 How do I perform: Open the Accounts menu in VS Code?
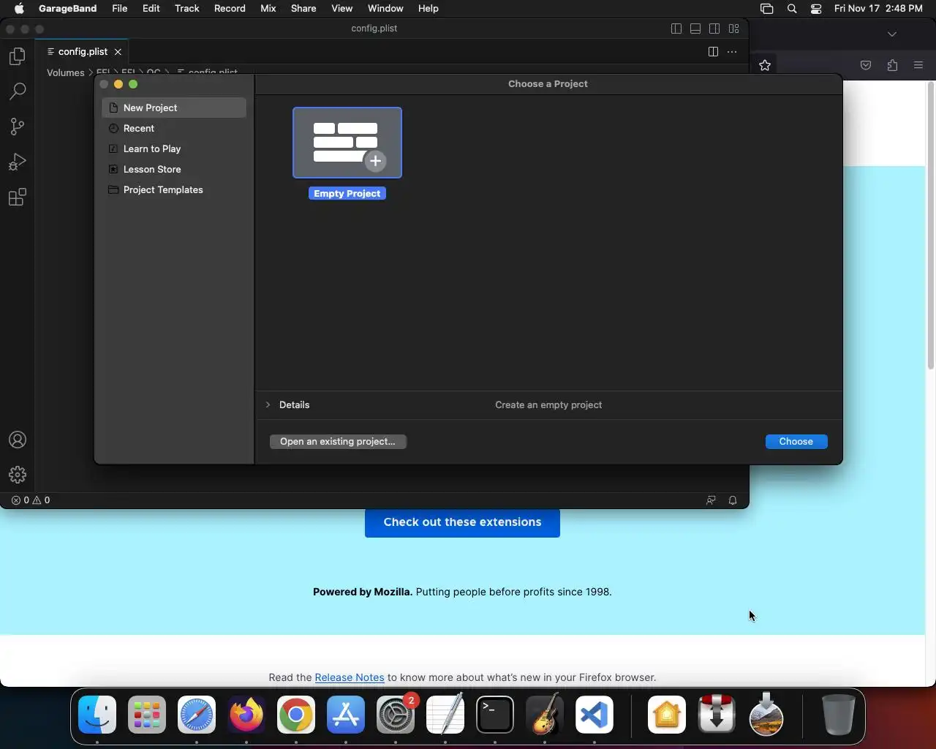(x=18, y=440)
